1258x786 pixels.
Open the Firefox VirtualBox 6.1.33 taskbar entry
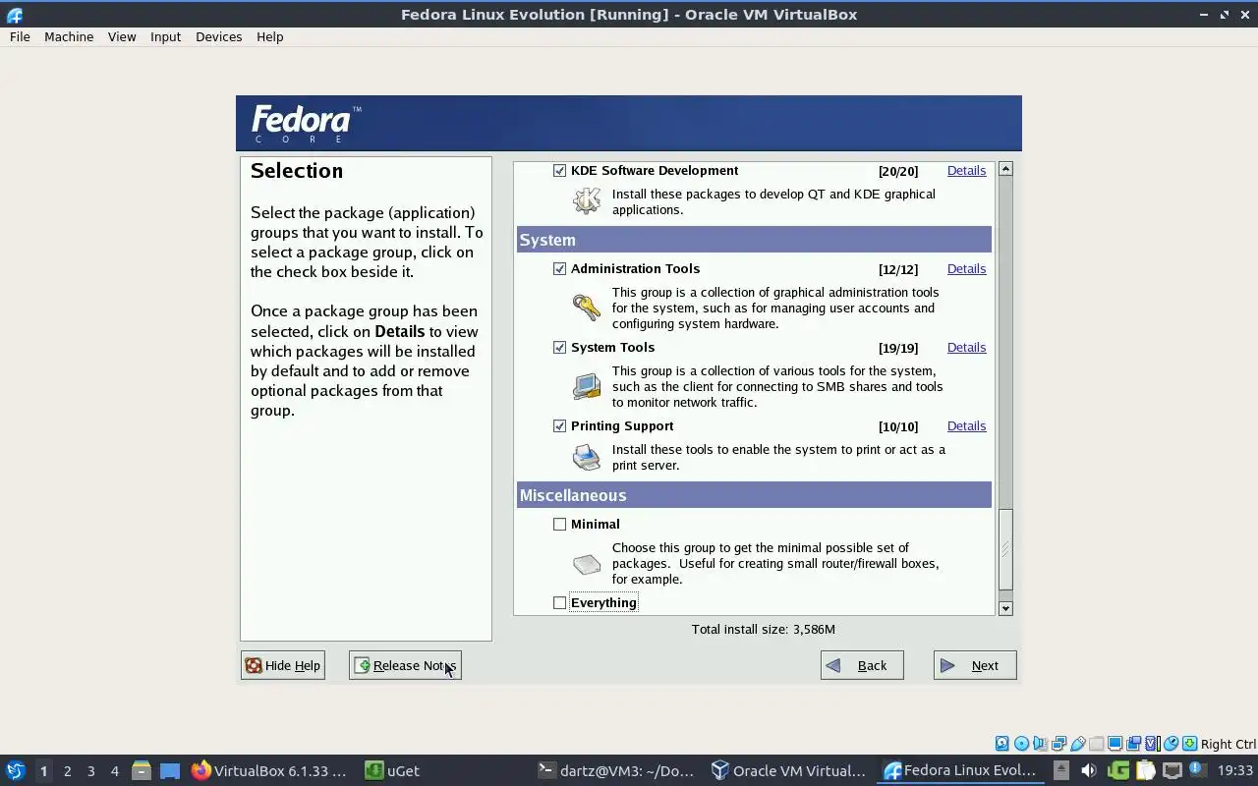tap(268, 770)
